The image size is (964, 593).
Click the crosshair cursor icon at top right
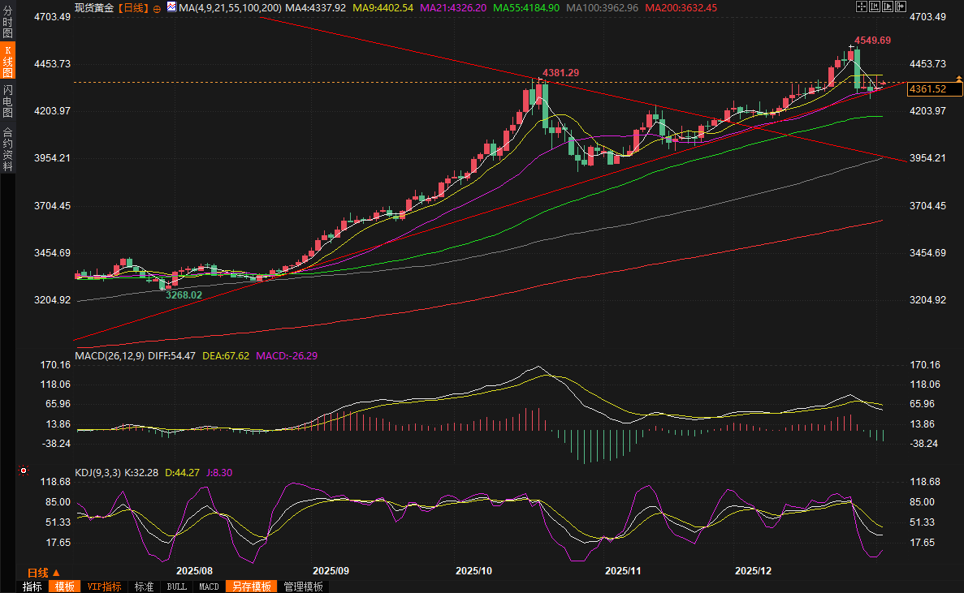click(x=861, y=6)
